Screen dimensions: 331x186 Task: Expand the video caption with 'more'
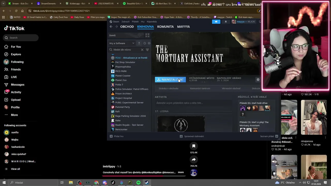click(181, 172)
